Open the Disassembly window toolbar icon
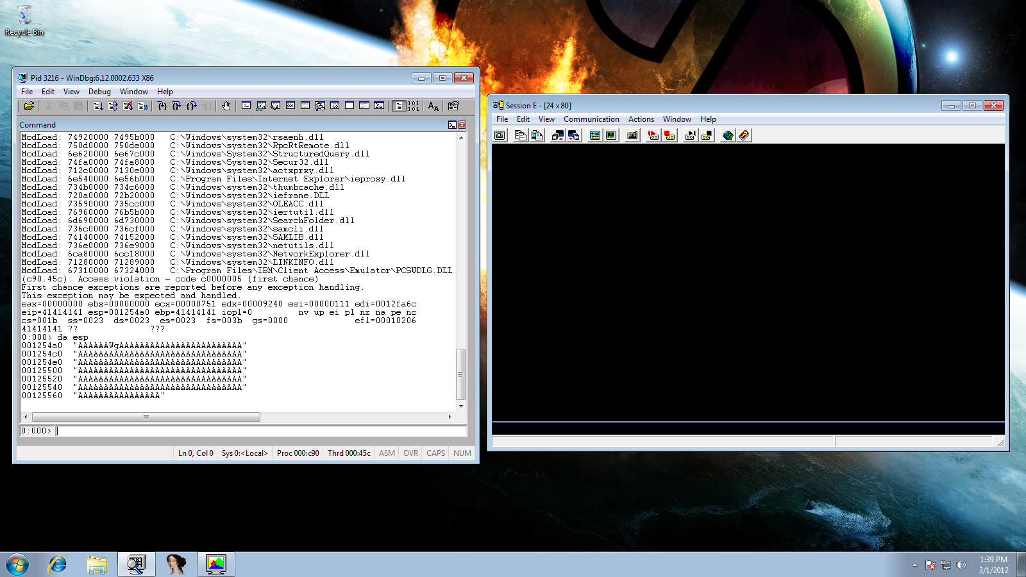 [x=334, y=106]
